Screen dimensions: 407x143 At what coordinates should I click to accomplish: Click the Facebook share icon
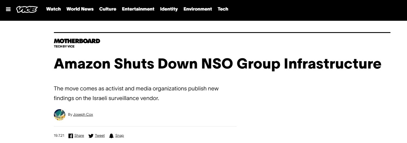pos(71,136)
